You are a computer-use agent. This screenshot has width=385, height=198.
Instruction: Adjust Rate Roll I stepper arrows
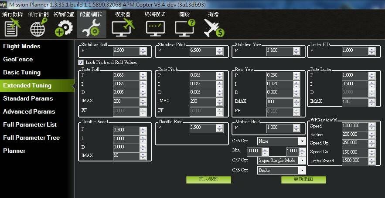coord(143,84)
